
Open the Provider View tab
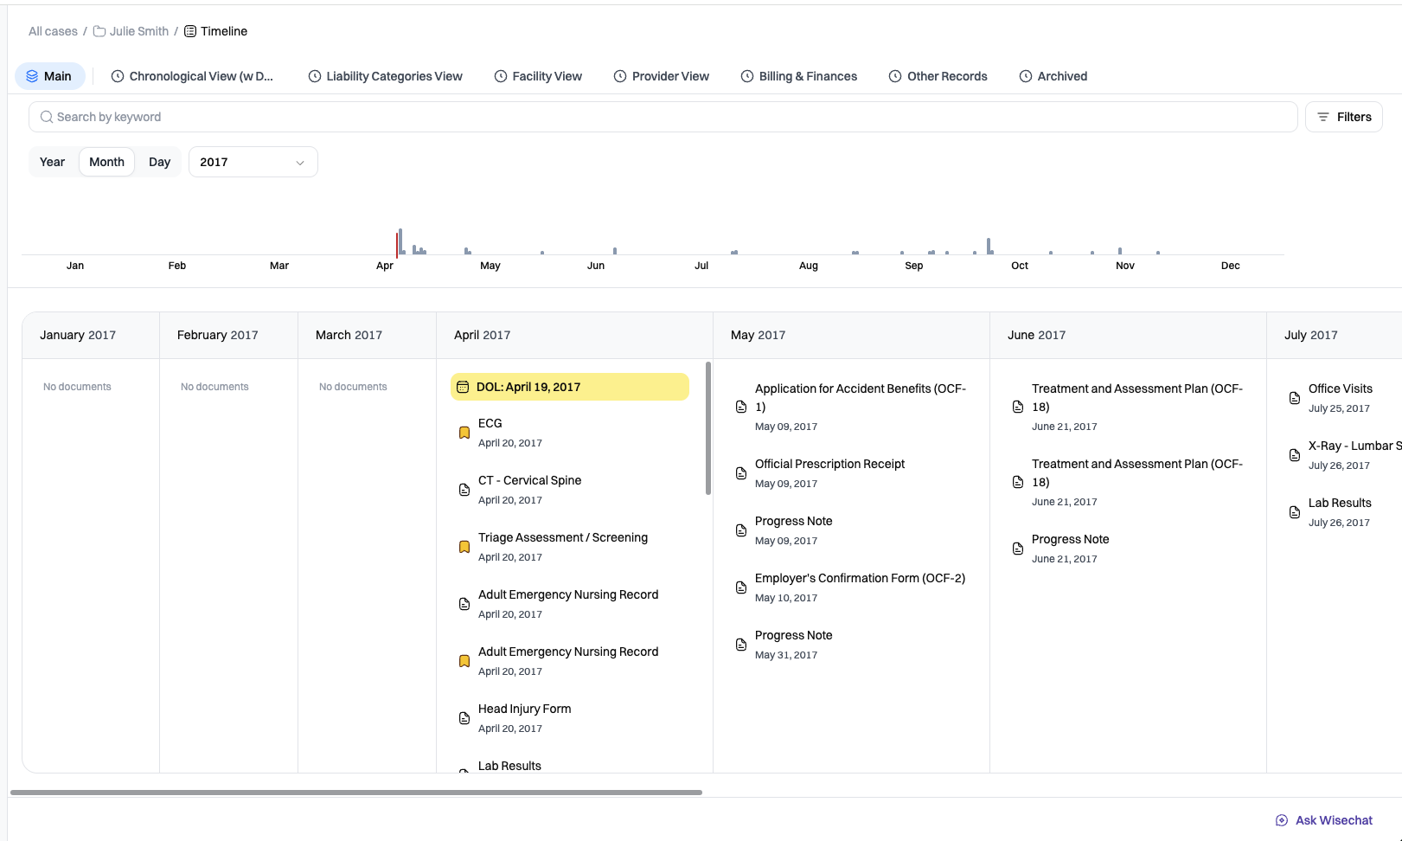click(662, 76)
